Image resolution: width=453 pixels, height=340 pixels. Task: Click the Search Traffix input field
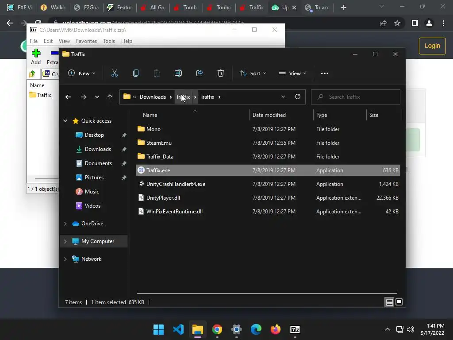click(x=356, y=97)
